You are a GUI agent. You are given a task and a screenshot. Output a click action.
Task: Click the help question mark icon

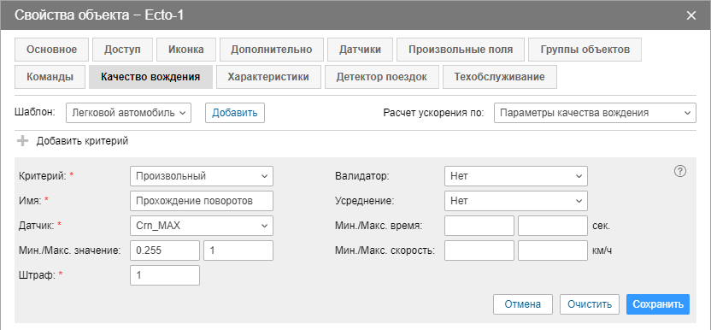[x=679, y=171]
